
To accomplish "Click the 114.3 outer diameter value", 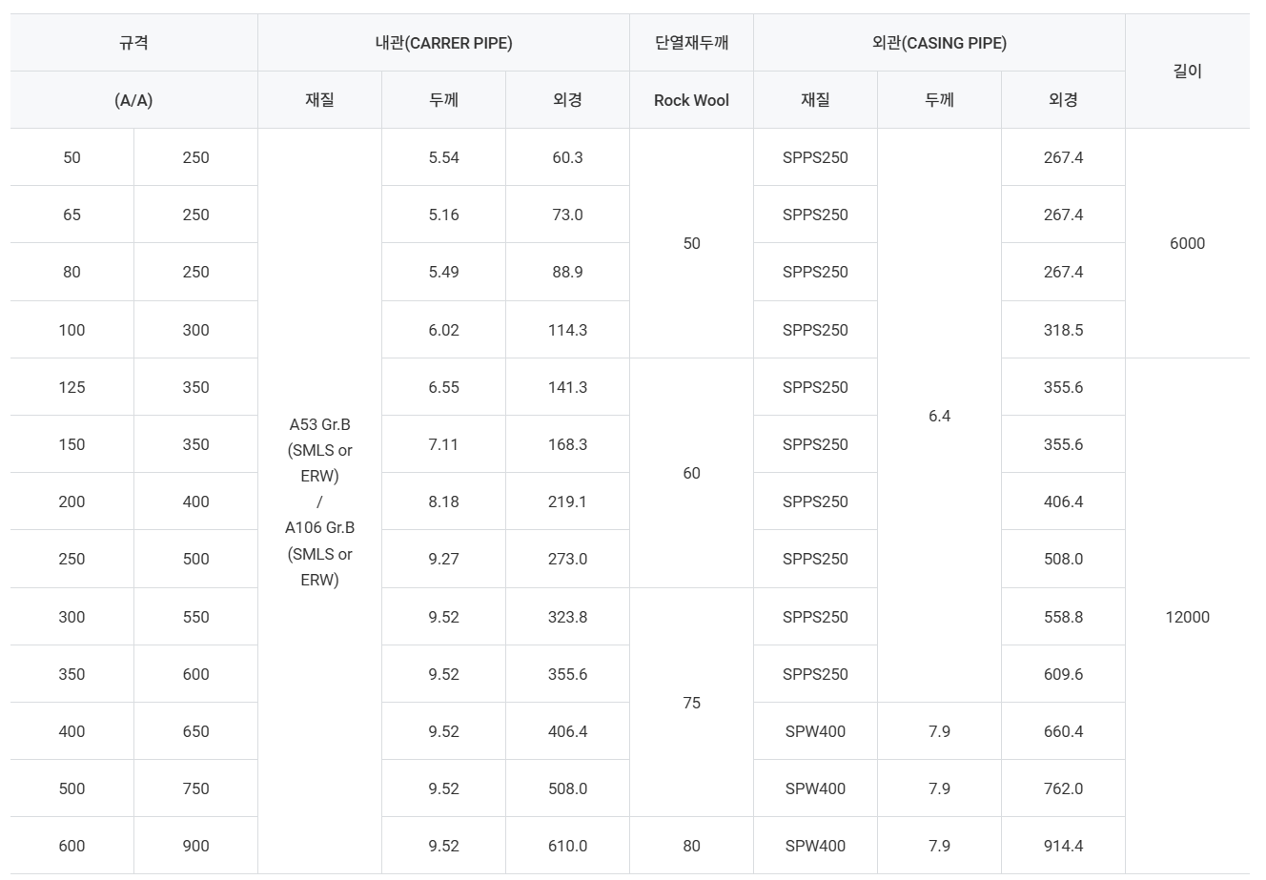I will 567,330.
